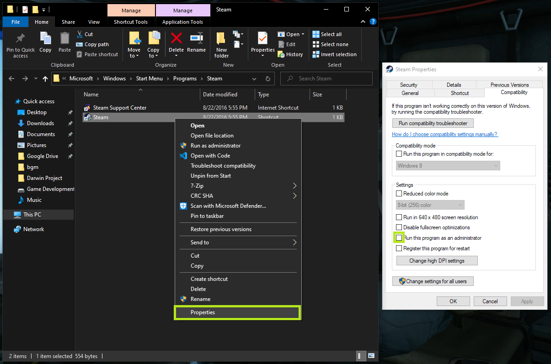551x364 pixels.
Task: Click the Back navigation arrow
Action: pyautogui.click(x=11, y=79)
